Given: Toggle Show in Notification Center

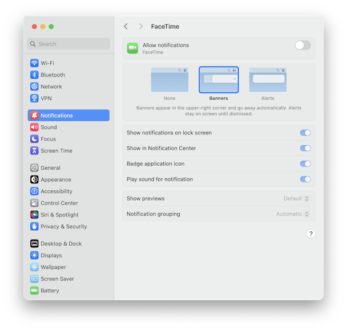Looking at the screenshot, I should pos(305,148).
